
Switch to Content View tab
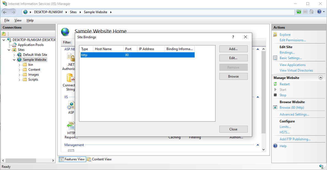tap(99, 159)
